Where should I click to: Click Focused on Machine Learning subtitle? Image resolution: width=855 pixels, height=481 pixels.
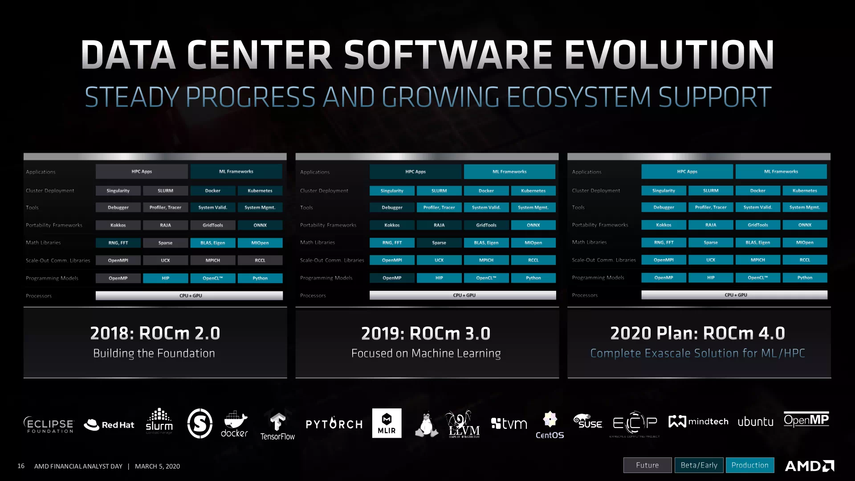[x=426, y=353]
